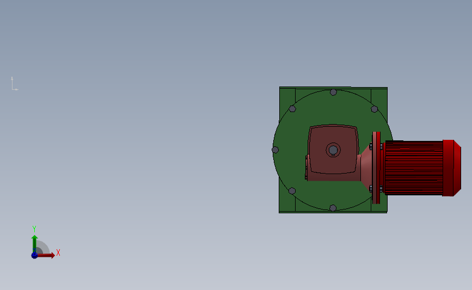This screenshot has height=290, width=472.
Task: Select the bottom bolt on the circular plate
Action: pos(333,208)
